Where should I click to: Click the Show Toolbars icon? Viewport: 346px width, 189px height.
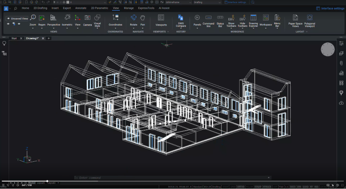[231, 17]
